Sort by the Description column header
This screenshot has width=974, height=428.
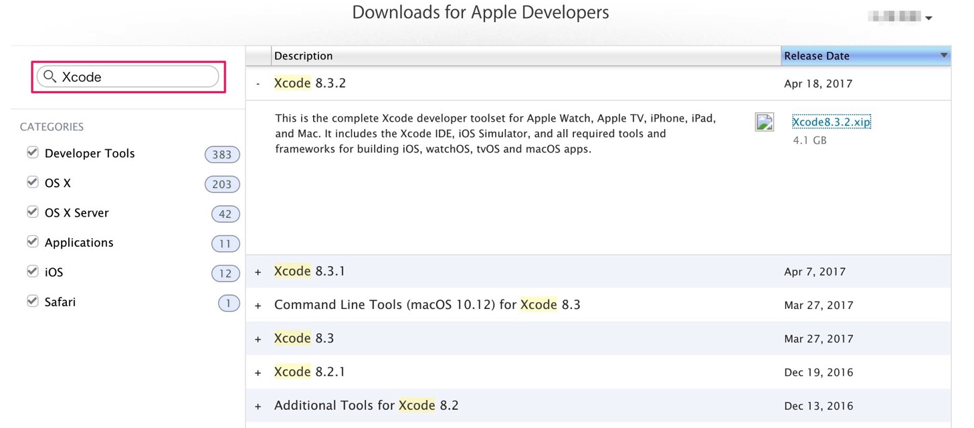coord(526,56)
